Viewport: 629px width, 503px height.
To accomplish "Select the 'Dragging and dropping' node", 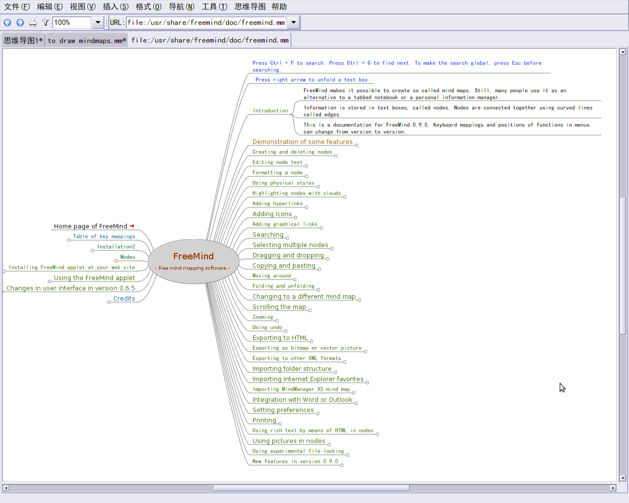I will pyautogui.click(x=288, y=255).
